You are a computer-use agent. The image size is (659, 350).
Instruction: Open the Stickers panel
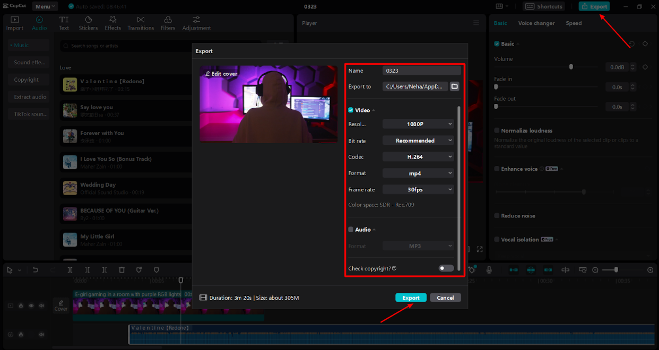tap(88, 23)
